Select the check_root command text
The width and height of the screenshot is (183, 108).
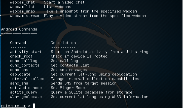tap(21, 56)
